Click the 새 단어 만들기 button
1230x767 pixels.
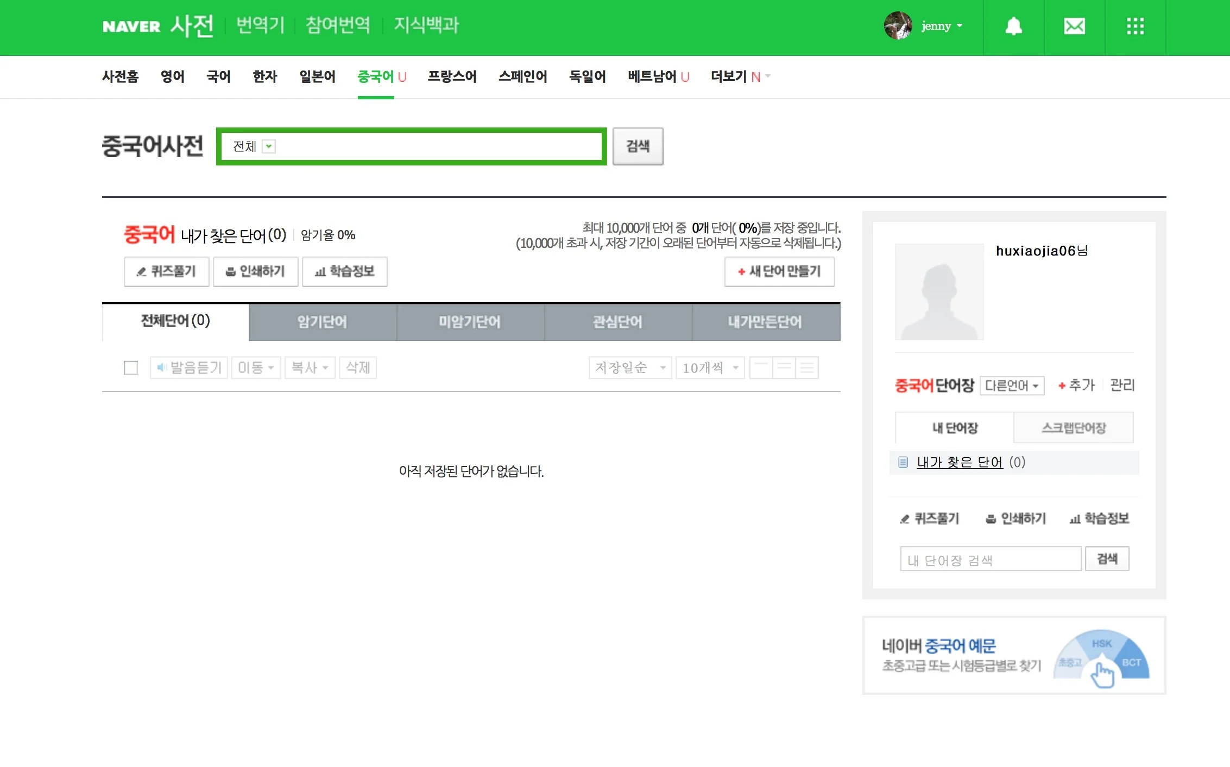[x=779, y=271]
